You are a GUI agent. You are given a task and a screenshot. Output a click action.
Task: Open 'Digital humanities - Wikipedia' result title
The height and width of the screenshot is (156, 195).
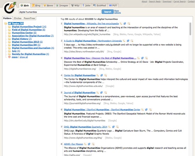(91, 23)
